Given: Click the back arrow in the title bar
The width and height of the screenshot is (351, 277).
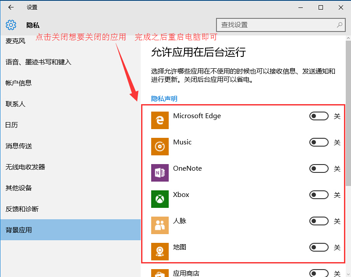Looking at the screenshot, I should coord(11,7).
